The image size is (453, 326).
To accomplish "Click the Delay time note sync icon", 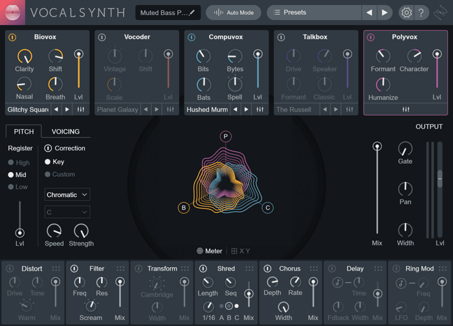I will click(337, 282).
